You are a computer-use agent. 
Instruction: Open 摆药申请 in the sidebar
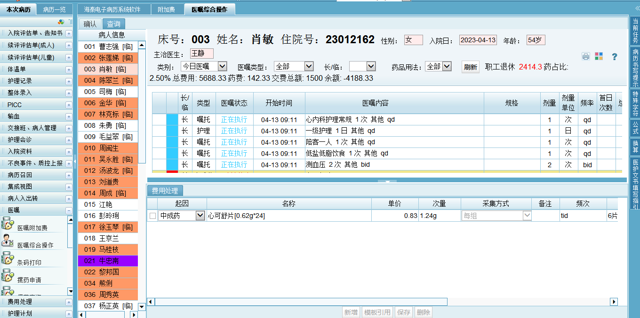[x=29, y=280]
